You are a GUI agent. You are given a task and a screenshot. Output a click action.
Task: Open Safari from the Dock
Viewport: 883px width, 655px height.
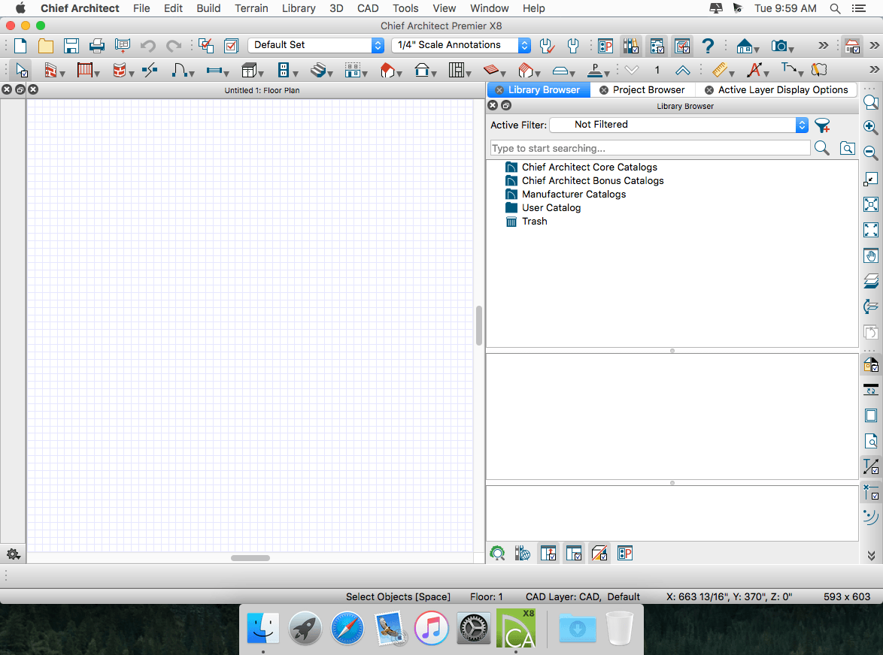click(x=347, y=627)
